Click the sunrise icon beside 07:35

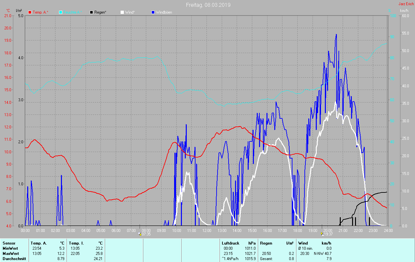click(x=140, y=234)
